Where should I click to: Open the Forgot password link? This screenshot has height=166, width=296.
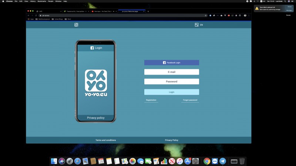pyautogui.click(x=190, y=100)
